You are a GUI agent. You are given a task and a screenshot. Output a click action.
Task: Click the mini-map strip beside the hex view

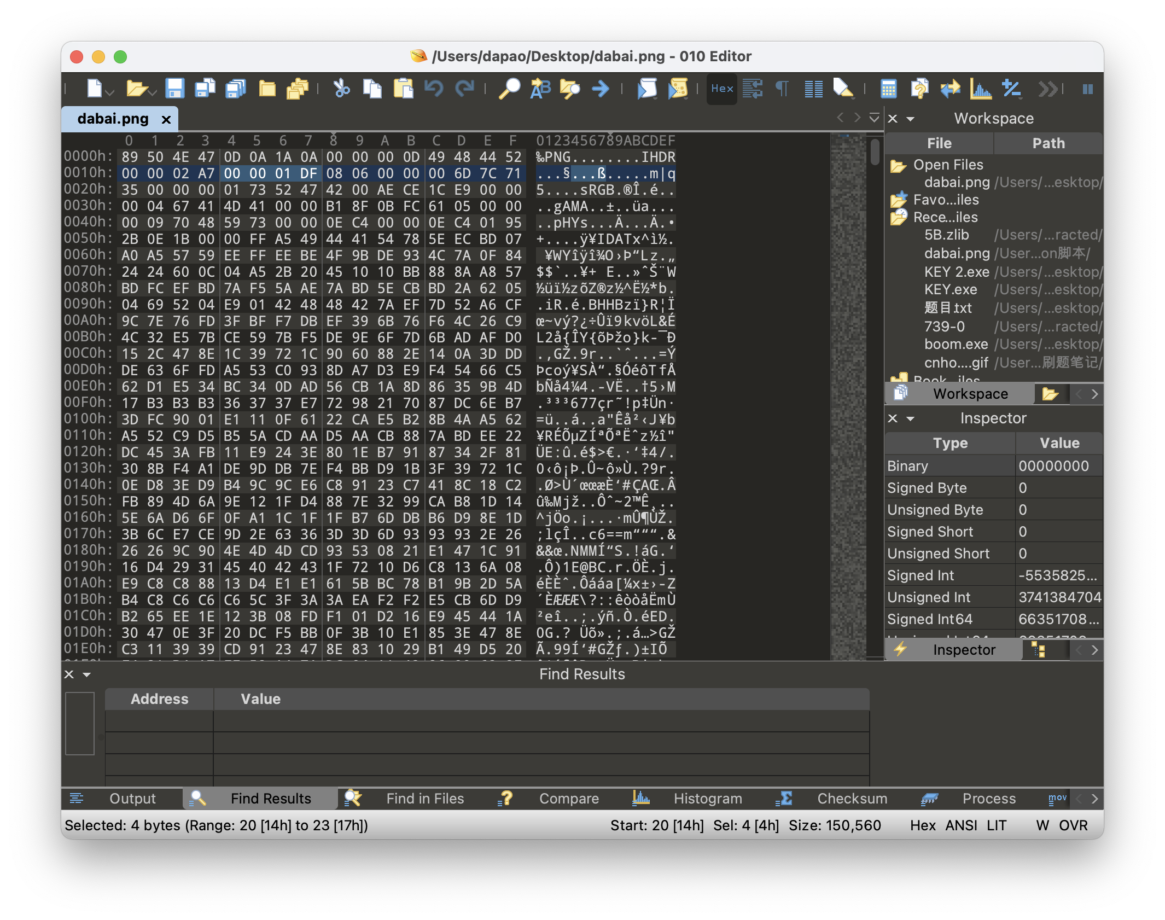848,397
